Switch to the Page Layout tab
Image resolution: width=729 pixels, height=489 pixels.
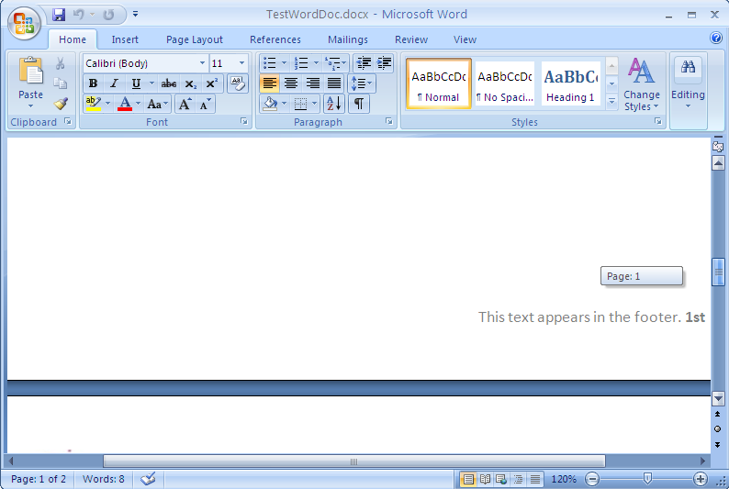194,39
